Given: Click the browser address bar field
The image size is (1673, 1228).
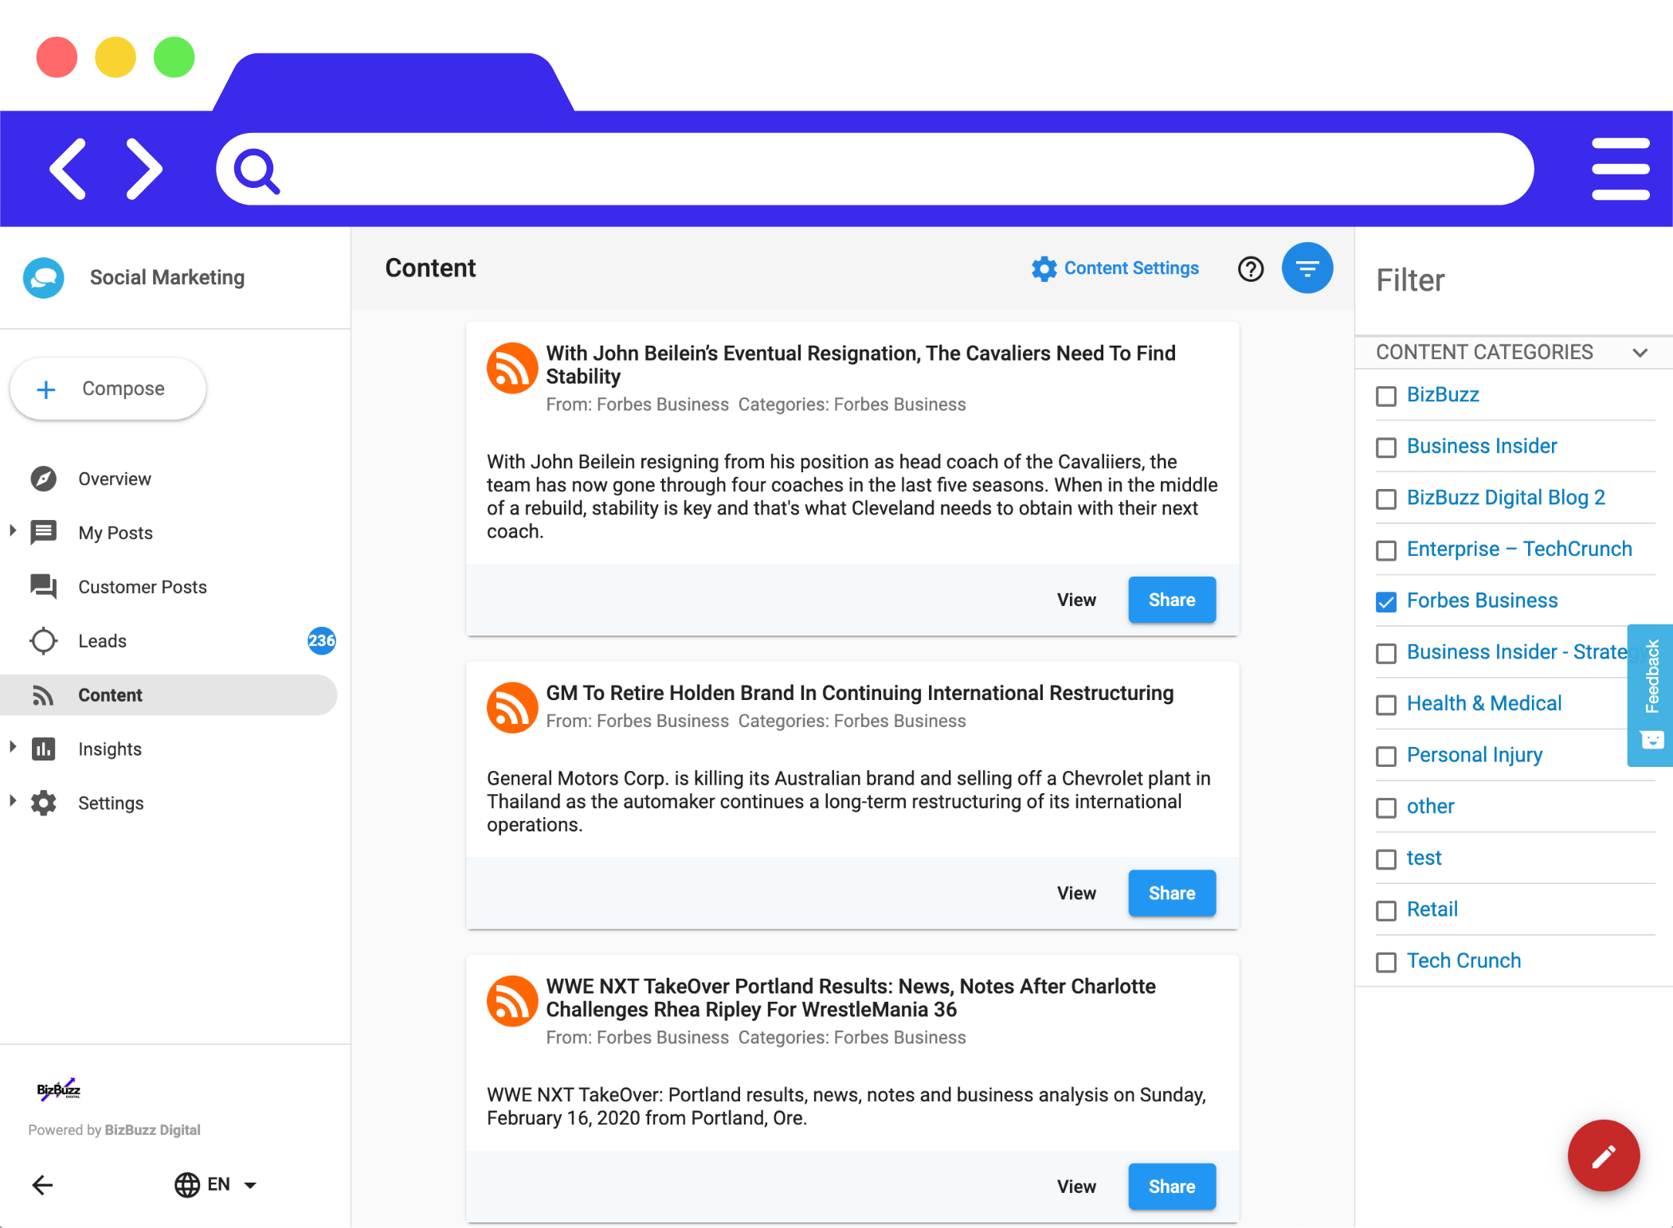Looking at the screenshot, I should (875, 169).
